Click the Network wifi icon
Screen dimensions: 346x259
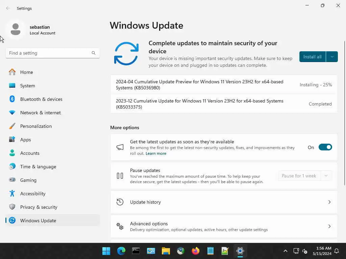[x=12, y=112]
